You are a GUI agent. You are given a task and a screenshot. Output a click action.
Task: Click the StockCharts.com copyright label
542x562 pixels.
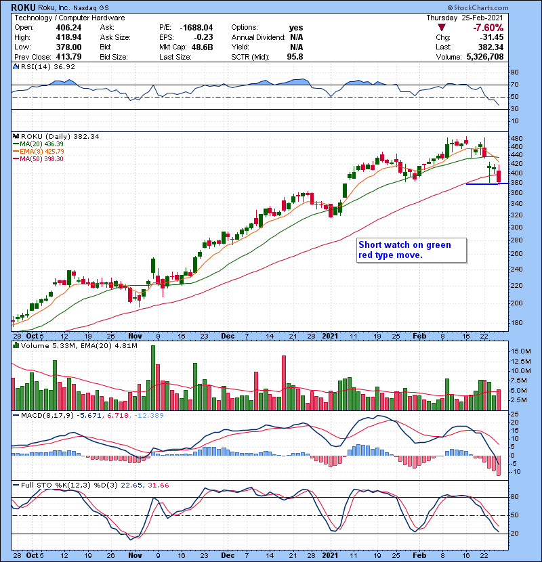478,7
